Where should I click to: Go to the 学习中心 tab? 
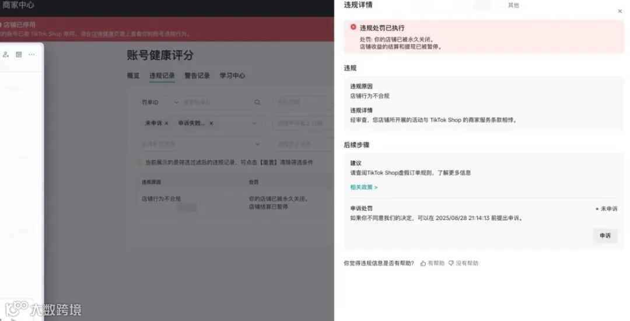coord(232,75)
